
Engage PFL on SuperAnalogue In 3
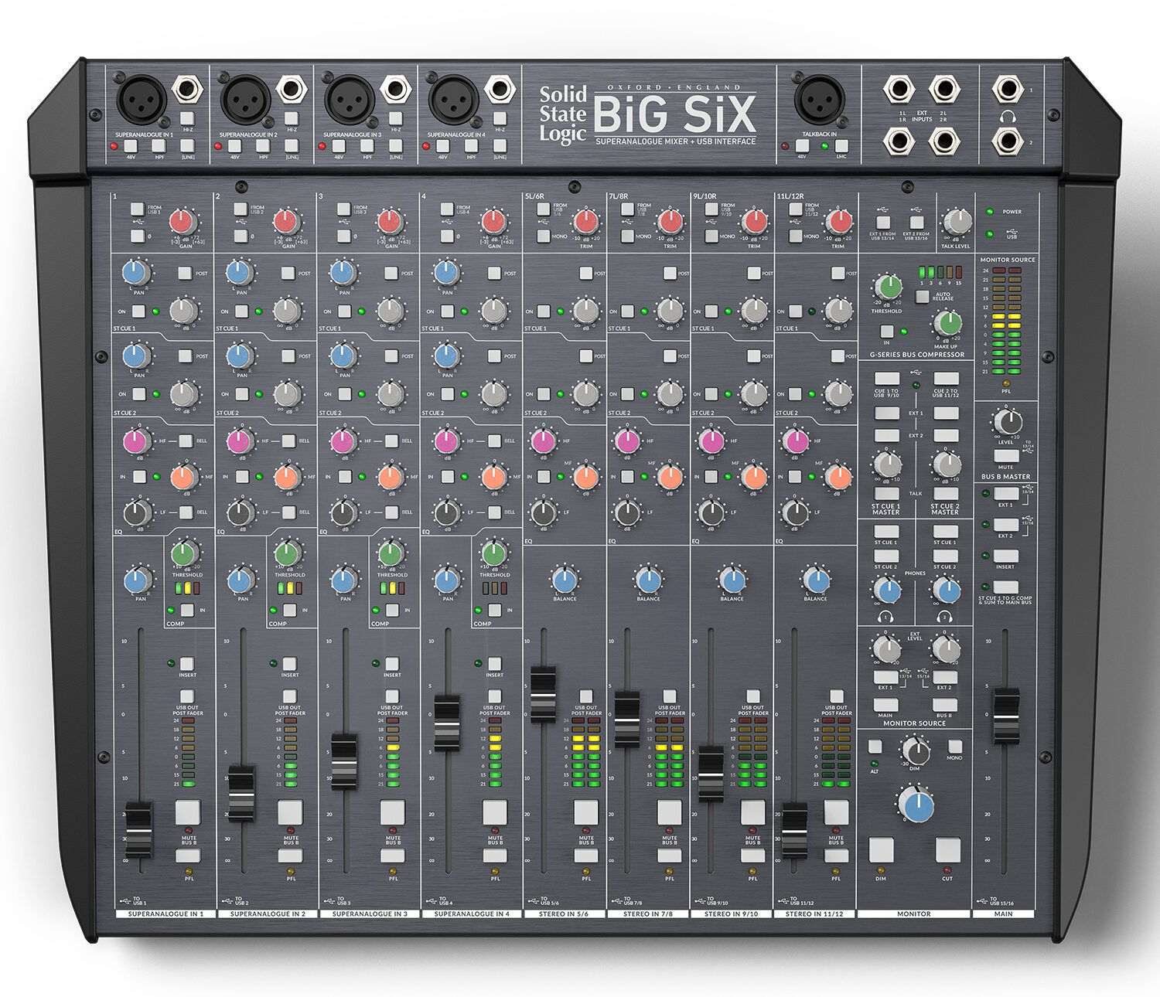(x=393, y=856)
